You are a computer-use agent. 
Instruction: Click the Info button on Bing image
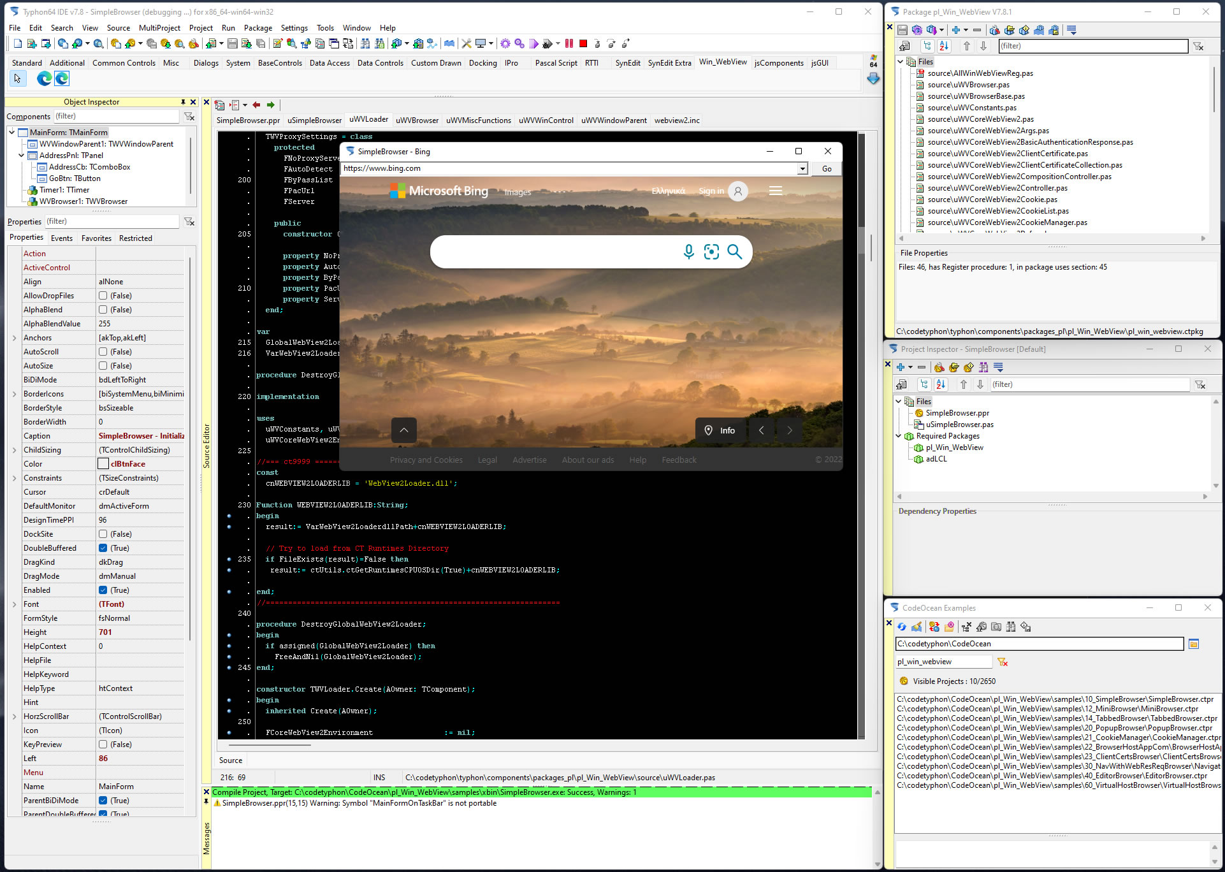pos(721,430)
